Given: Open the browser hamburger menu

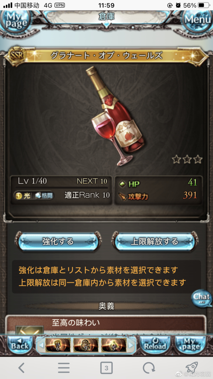Looking at the screenshot, I should 64,368.
